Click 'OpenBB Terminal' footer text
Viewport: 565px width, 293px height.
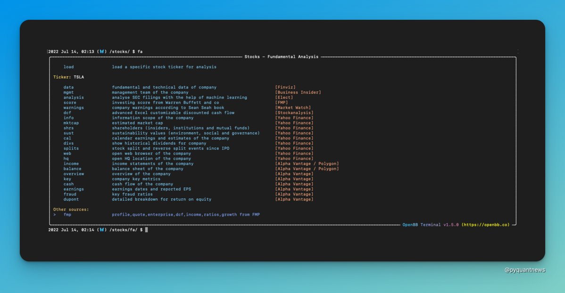point(422,225)
